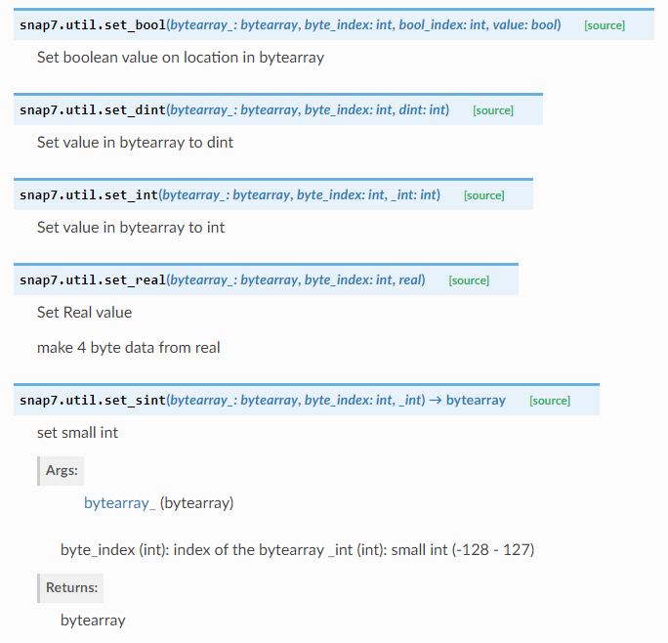Click 'make 4 byte data from real' text
This screenshot has height=643, width=668.
click(x=129, y=348)
